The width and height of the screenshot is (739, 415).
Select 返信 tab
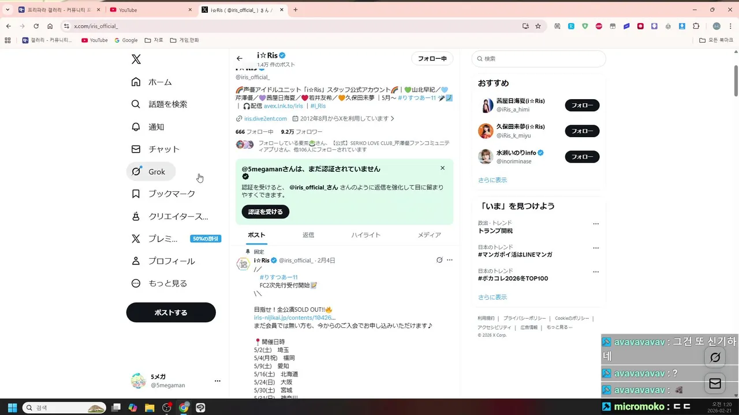click(308, 235)
